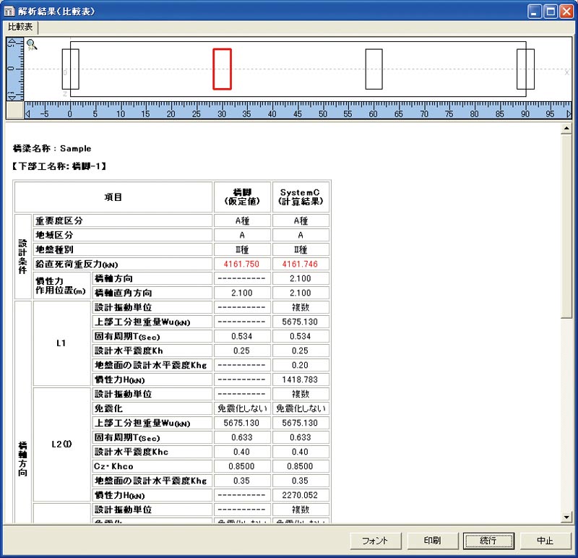
Task: Click the フォント button
Action: [x=375, y=541]
